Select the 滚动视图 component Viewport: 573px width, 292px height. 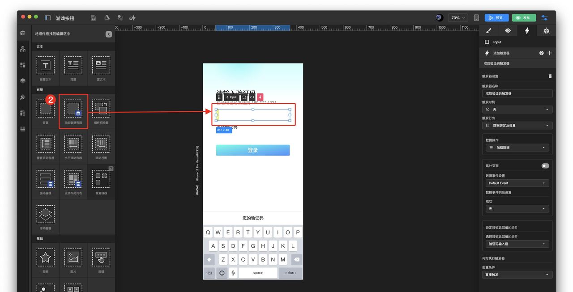[x=101, y=147]
